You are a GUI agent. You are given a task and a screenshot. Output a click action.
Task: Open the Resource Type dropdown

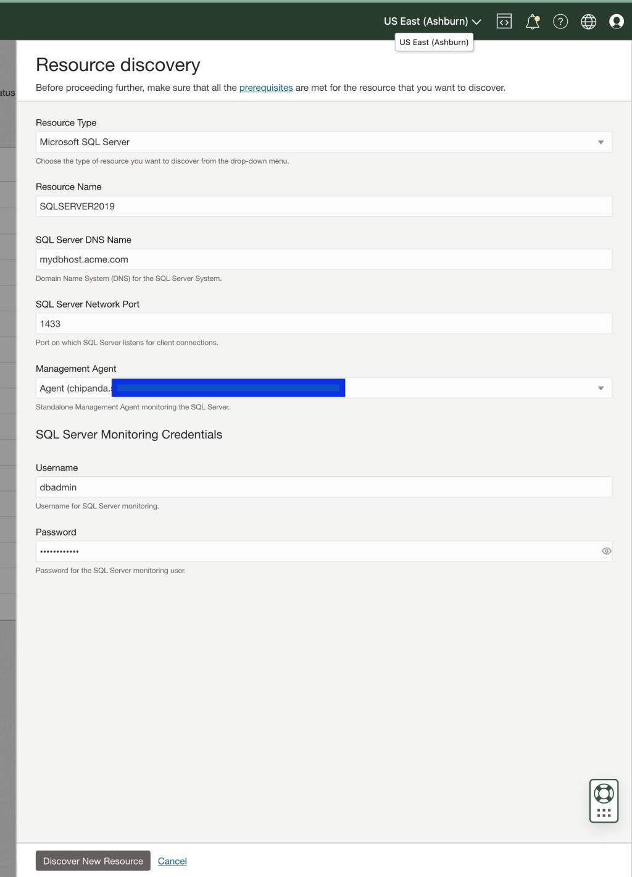pos(601,141)
